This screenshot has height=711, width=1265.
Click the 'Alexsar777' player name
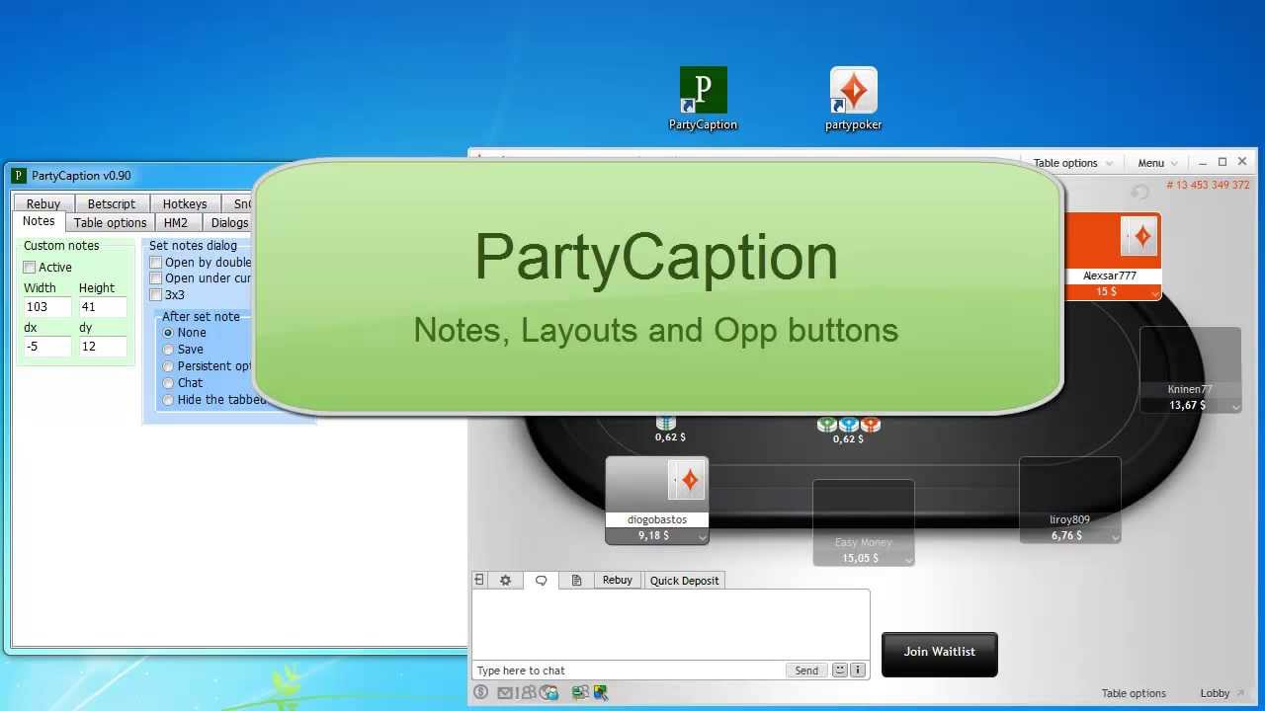(1110, 276)
